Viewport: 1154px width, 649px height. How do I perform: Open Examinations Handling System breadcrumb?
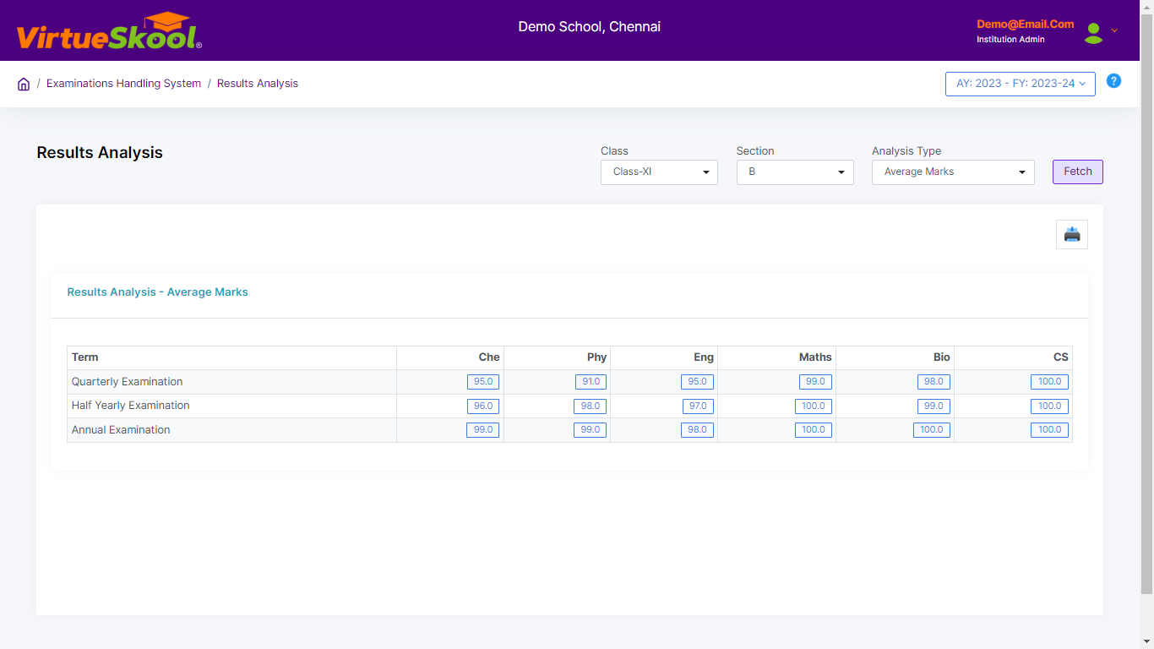(x=124, y=84)
